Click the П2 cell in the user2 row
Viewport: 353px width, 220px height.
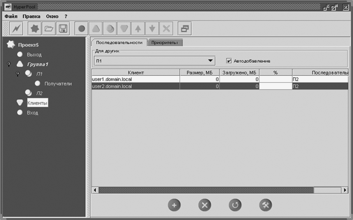pyautogui.click(x=320, y=86)
